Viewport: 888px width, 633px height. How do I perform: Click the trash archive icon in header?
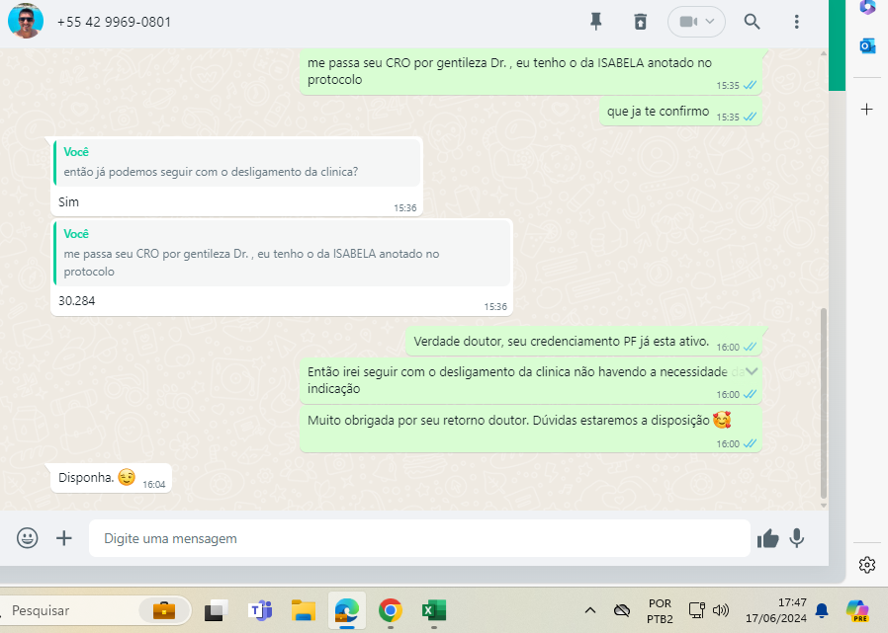641,22
